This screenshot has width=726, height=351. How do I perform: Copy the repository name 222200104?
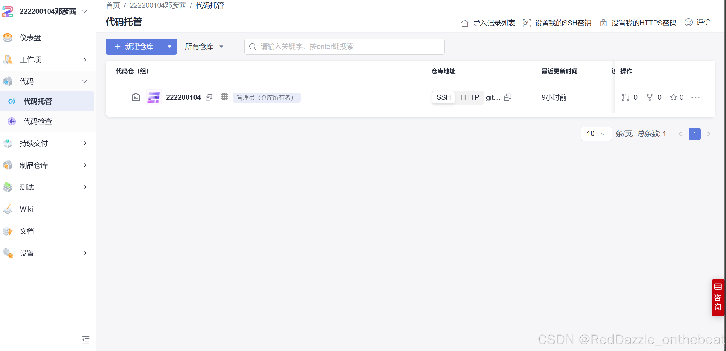(x=209, y=97)
